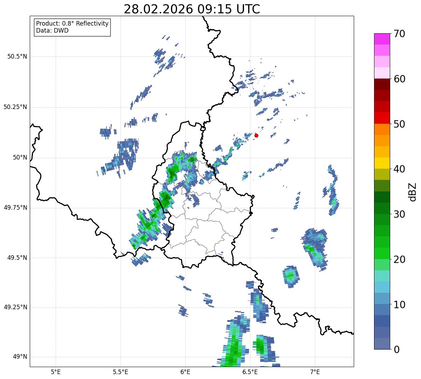The height and width of the screenshot is (379, 421).
Task: Click the colorbar tick label 60
Action: [399, 79]
